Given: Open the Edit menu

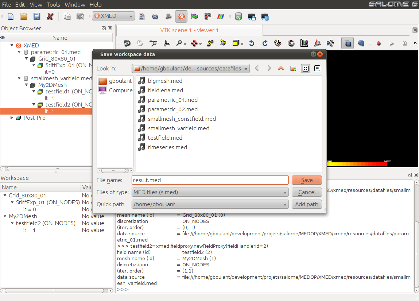Looking at the screenshot, I should point(20,4).
